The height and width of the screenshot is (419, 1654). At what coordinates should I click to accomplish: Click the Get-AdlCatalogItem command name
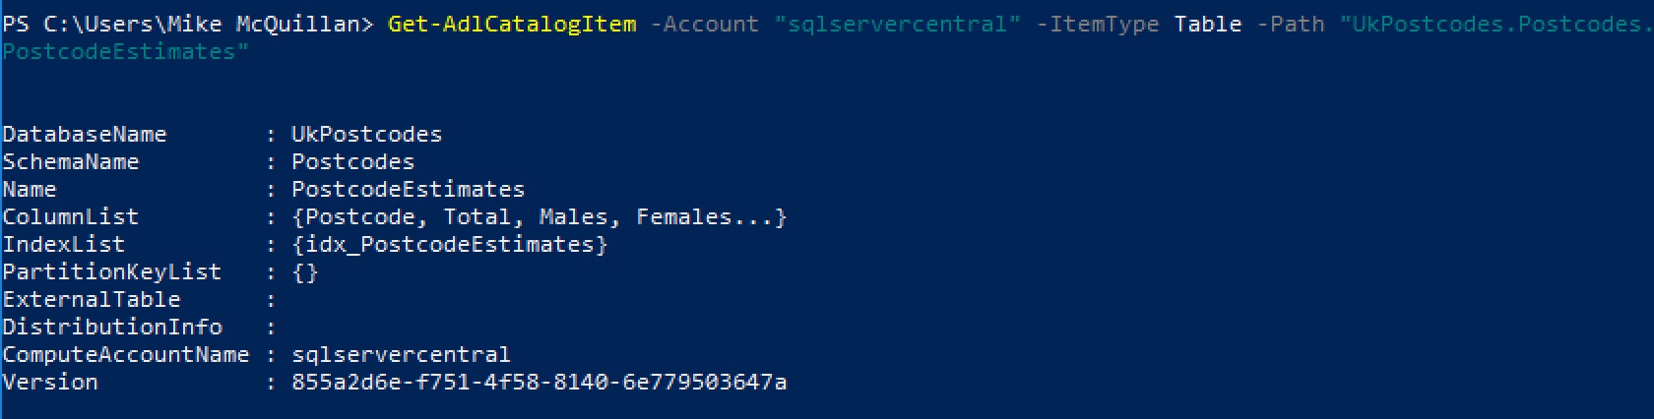click(512, 23)
